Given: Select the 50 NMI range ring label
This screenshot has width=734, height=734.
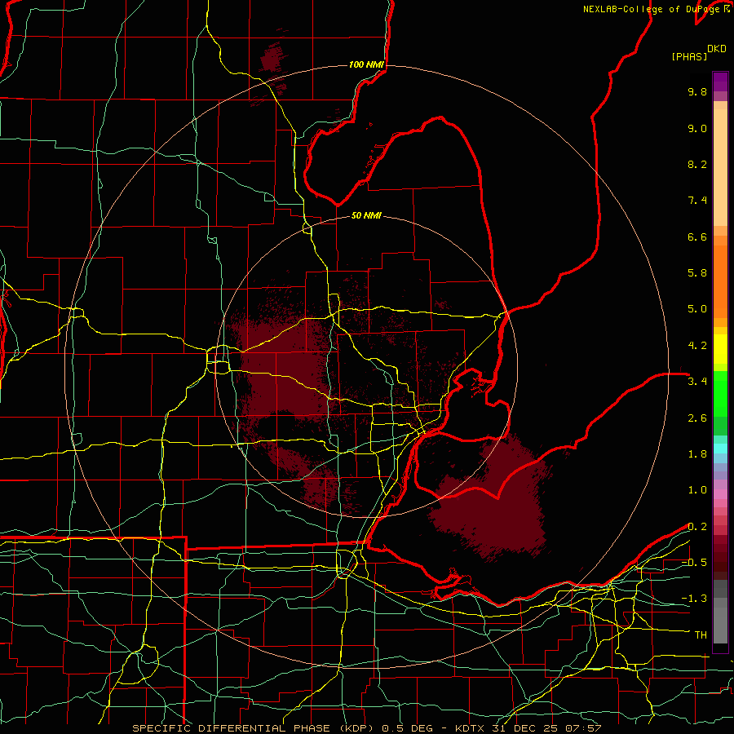Looking at the screenshot, I should tap(366, 215).
